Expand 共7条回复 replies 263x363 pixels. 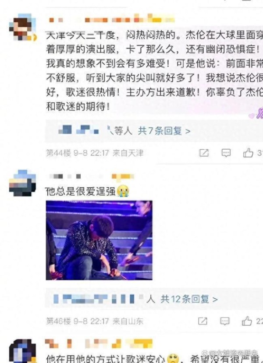click(x=164, y=131)
